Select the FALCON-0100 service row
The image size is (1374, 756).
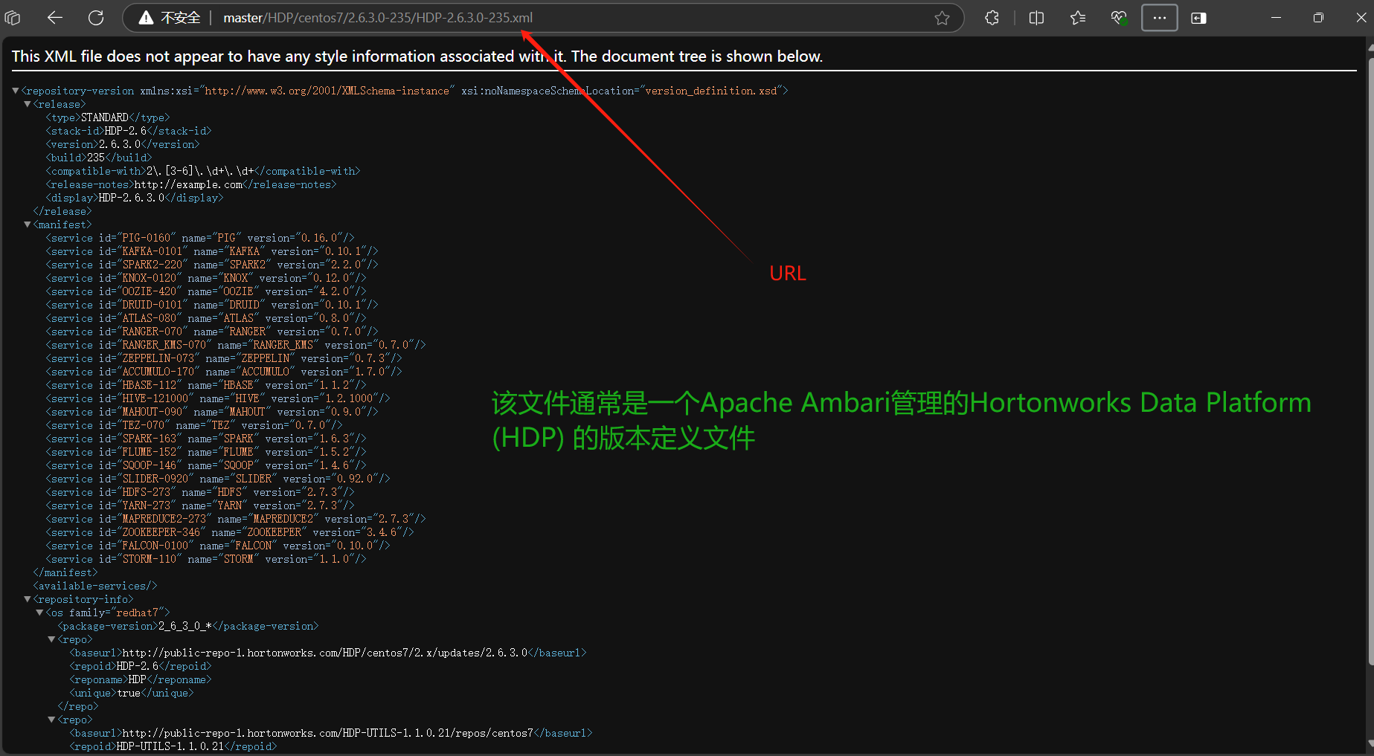tap(218, 546)
